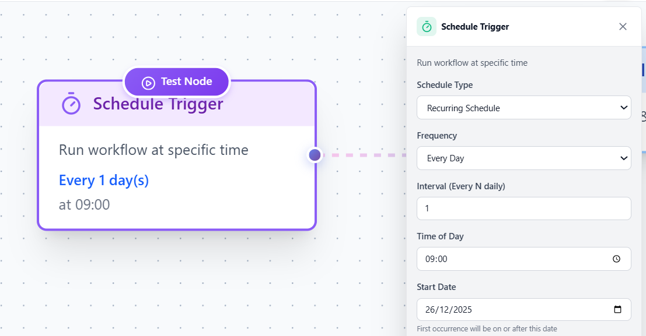Screen dimensions: 646x336
Task: Close the Schedule Trigger settings panel
Action: click(x=623, y=27)
